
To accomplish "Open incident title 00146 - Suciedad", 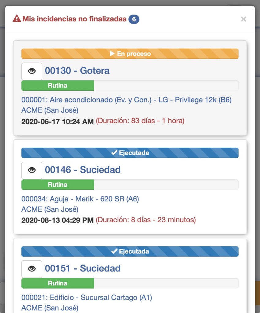I will (x=83, y=170).
